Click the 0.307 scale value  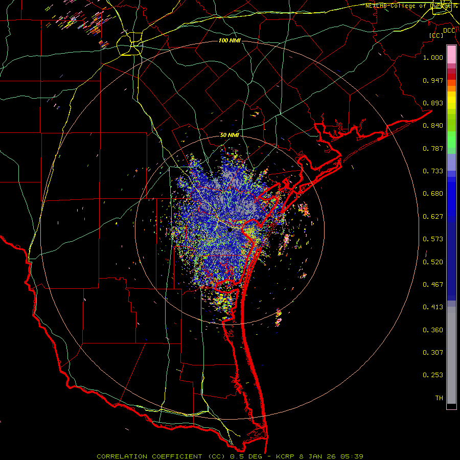[x=433, y=352]
